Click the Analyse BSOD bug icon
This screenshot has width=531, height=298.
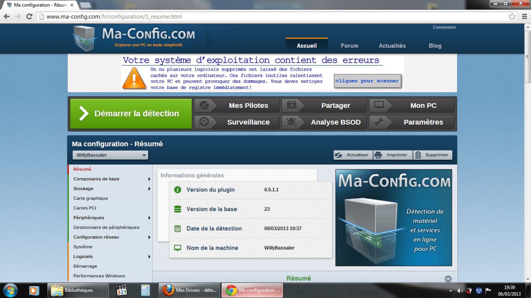coord(291,122)
